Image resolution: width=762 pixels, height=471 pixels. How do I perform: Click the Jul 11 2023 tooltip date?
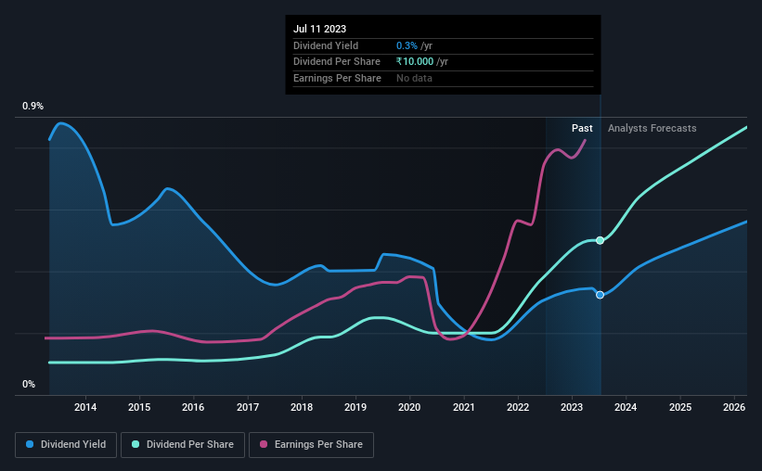[320, 29]
